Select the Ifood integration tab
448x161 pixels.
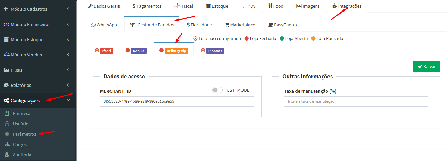tap(106, 51)
